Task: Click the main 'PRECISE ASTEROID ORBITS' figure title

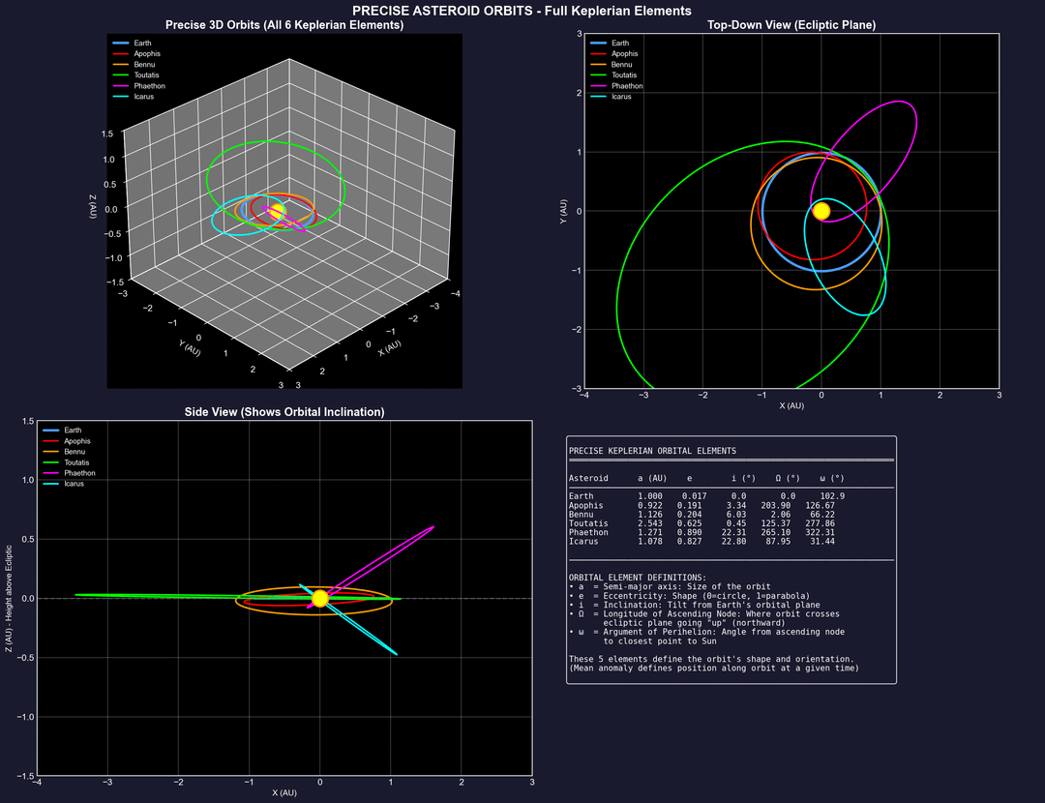Action: pos(522,10)
